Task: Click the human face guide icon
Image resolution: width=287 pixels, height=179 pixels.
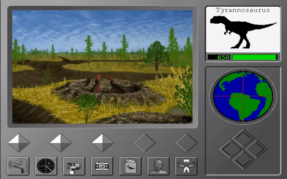Action: pos(158,166)
